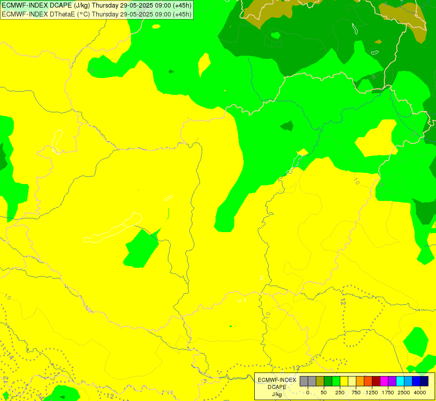Click the DCAPE (J/kg) header line
The width and height of the screenshot is (436, 401).
[x=97, y=5]
